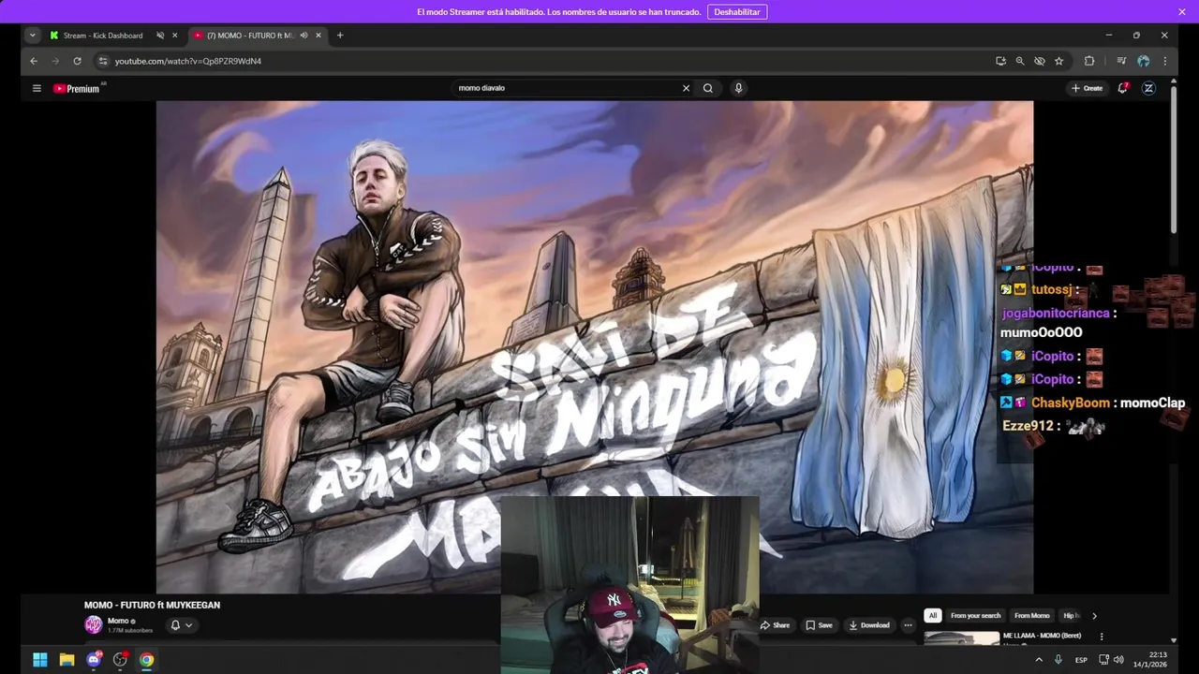This screenshot has width=1199, height=674.
Task: Switch to the Stream - Kick Dashboard tab
Action: (x=103, y=36)
